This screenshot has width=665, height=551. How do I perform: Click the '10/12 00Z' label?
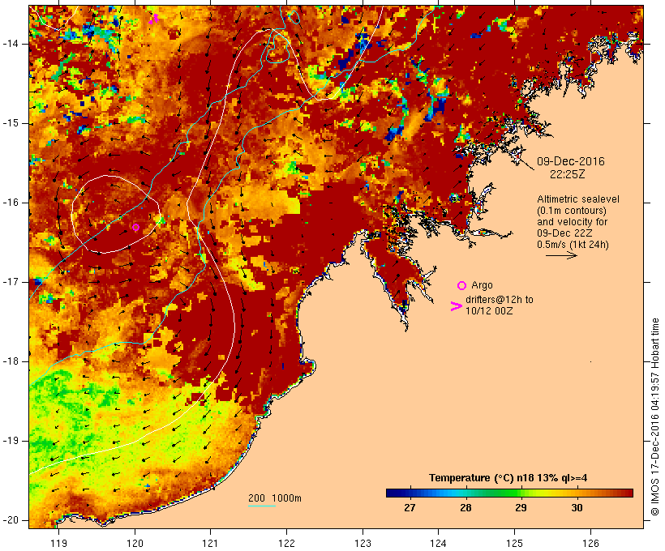[x=489, y=310]
